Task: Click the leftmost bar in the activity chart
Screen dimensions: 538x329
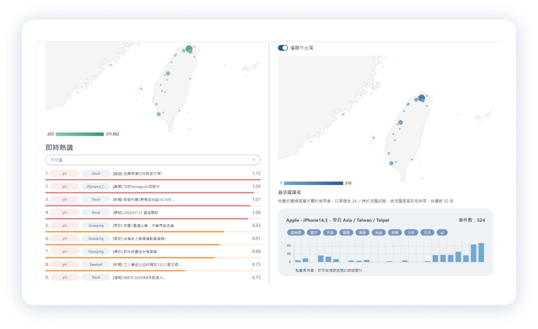Action: 298,261
